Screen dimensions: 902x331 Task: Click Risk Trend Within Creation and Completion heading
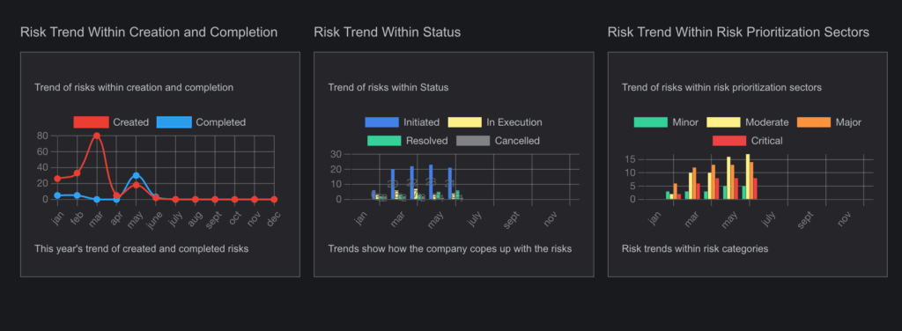tap(149, 33)
